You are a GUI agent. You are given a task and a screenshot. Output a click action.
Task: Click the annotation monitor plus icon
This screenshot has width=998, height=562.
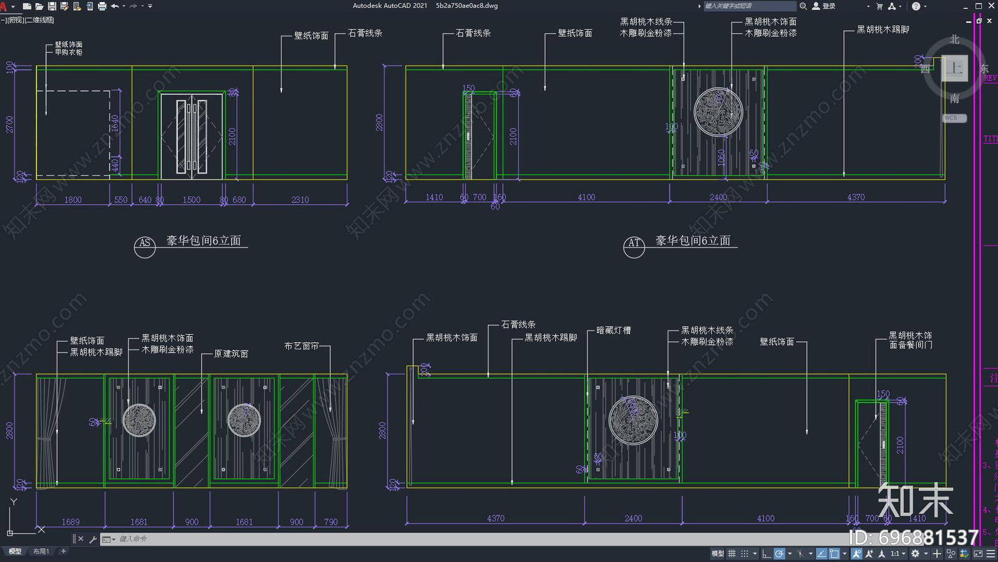937,553
